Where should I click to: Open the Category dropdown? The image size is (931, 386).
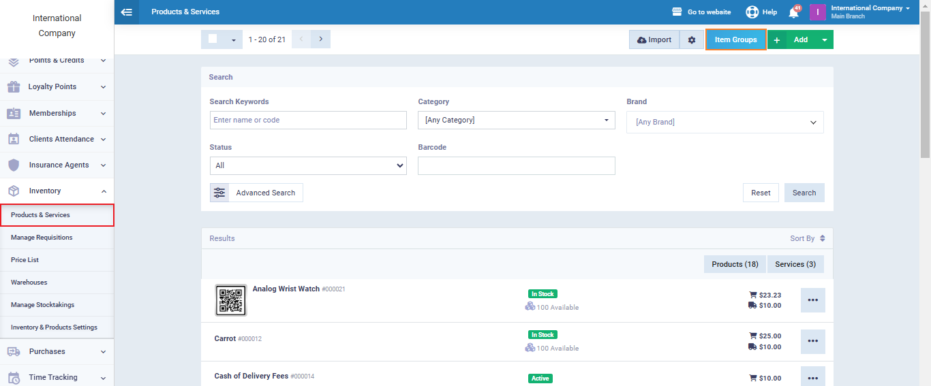(x=515, y=120)
